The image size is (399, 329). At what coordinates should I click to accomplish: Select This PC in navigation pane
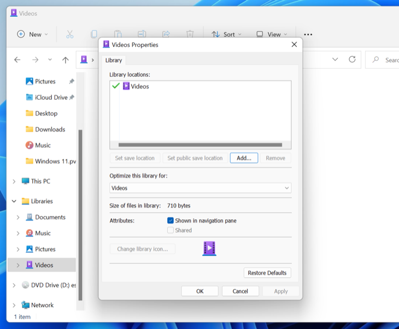(x=36, y=181)
